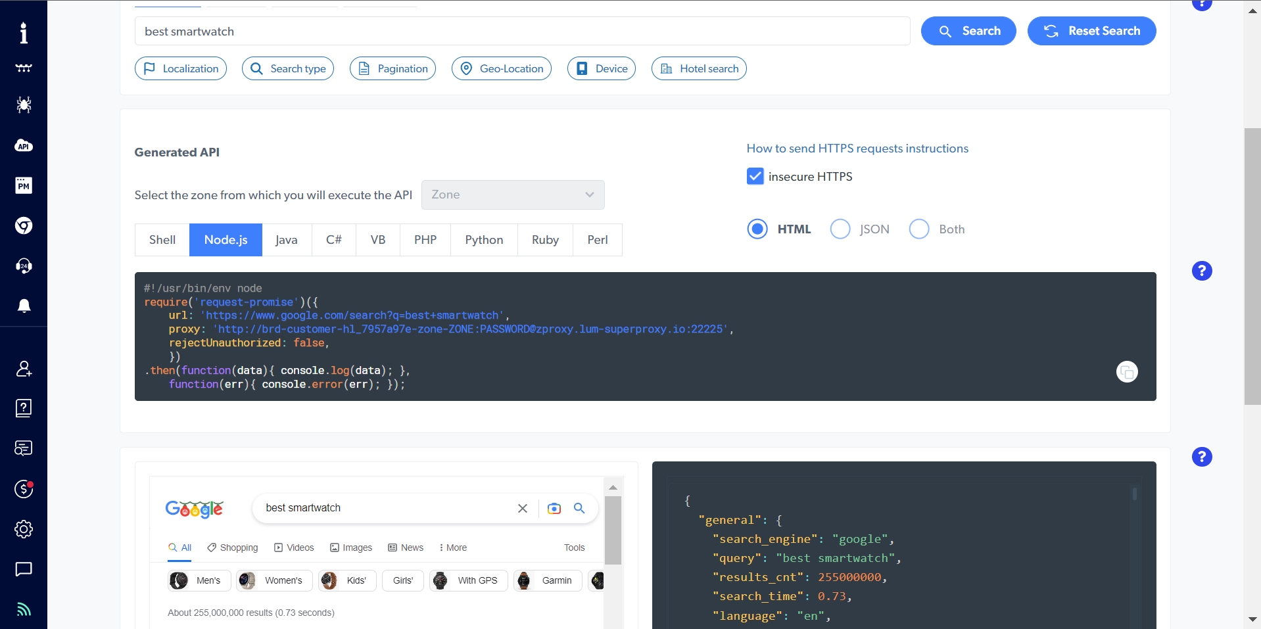Open the API section in the sidebar
This screenshot has height=629, width=1261.
point(24,146)
